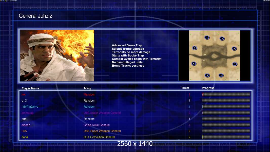Select start position marker 3 on the map

point(207,75)
